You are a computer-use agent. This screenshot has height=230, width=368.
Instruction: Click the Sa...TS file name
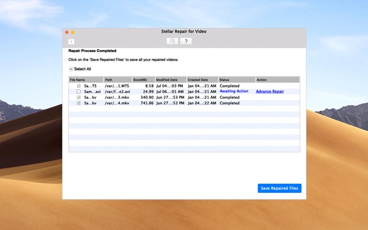90,86
